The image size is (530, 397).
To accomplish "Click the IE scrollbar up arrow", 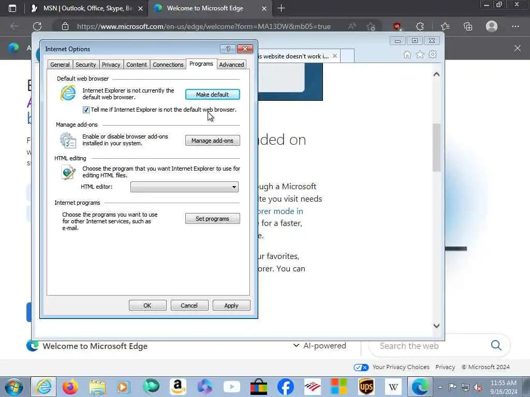I will (x=436, y=74).
